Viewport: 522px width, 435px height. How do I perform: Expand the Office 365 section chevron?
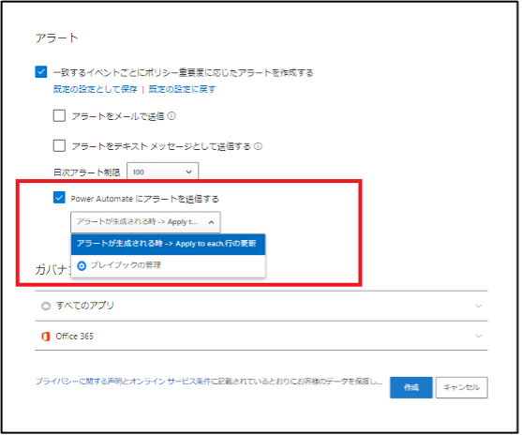(479, 336)
